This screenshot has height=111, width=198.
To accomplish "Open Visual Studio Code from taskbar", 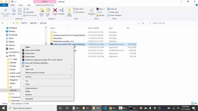I will coord(105,108).
